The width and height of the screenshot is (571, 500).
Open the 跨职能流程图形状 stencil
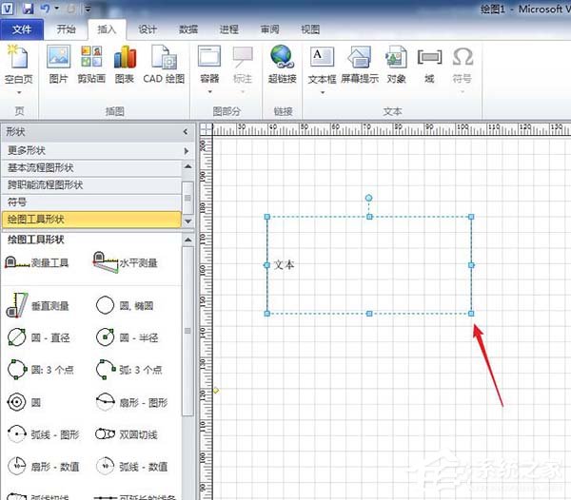click(91, 184)
